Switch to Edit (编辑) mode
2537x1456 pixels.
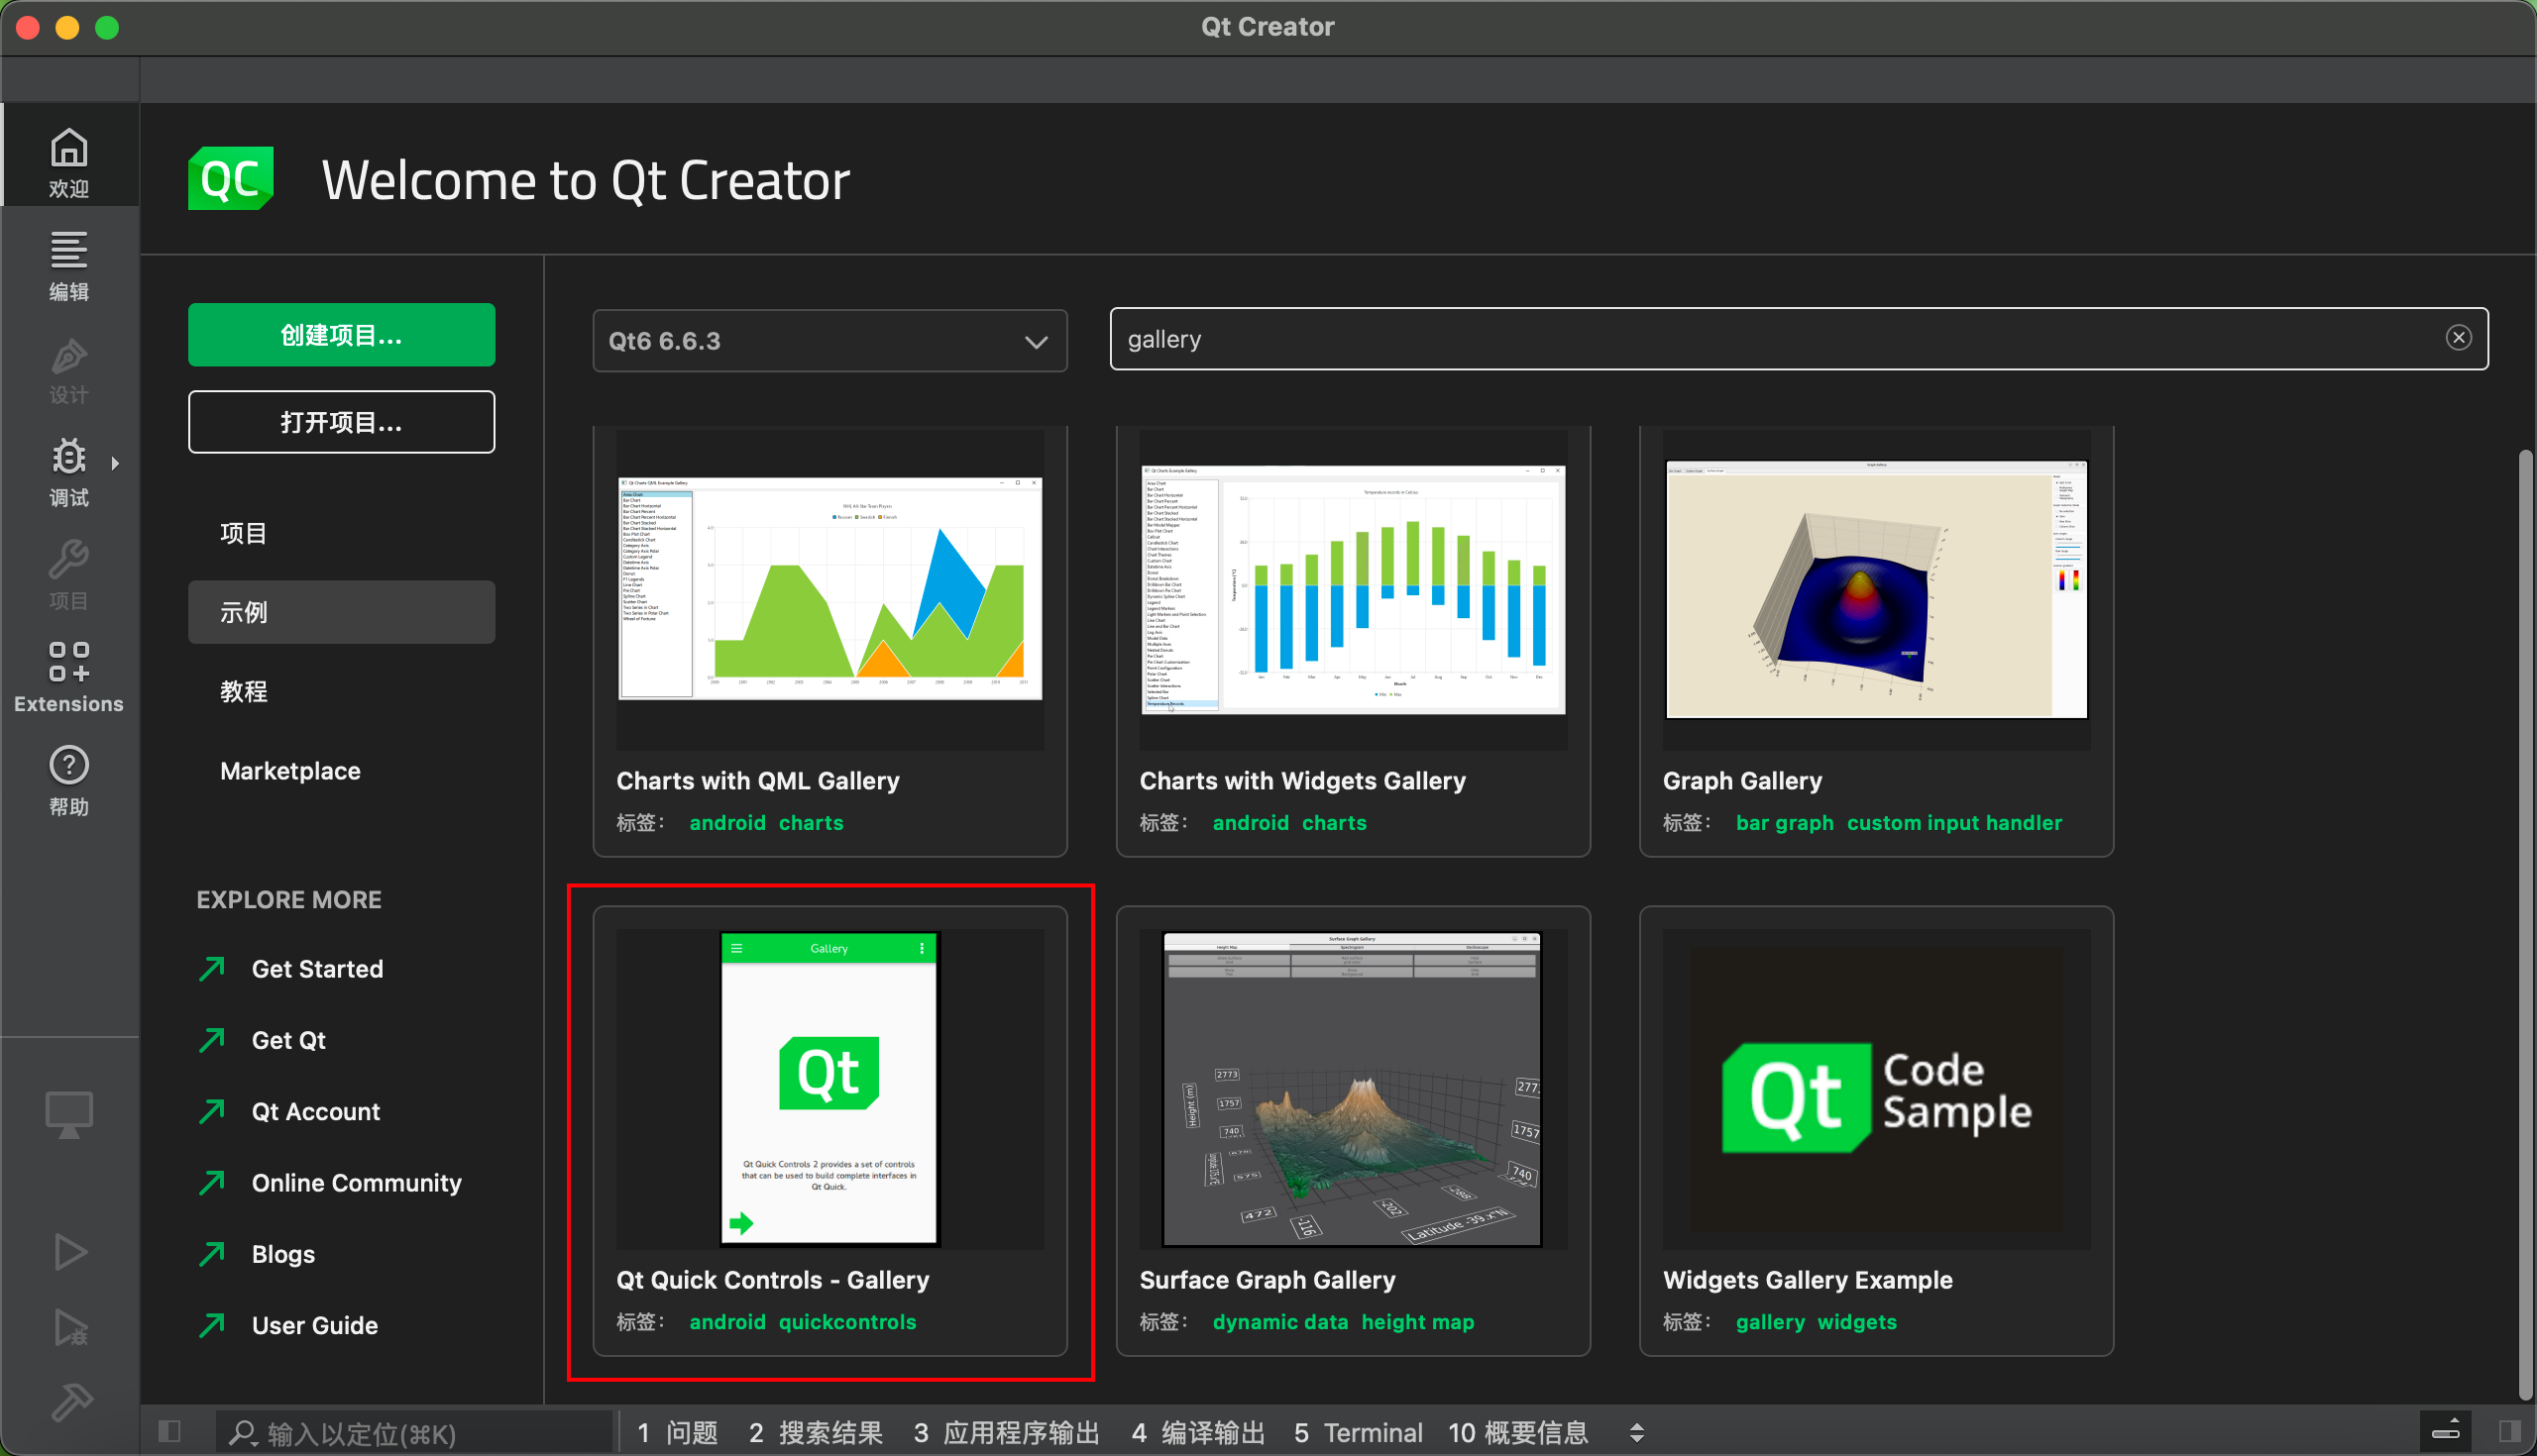[x=69, y=266]
